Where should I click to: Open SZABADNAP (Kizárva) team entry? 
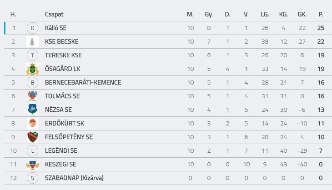tap(74, 178)
